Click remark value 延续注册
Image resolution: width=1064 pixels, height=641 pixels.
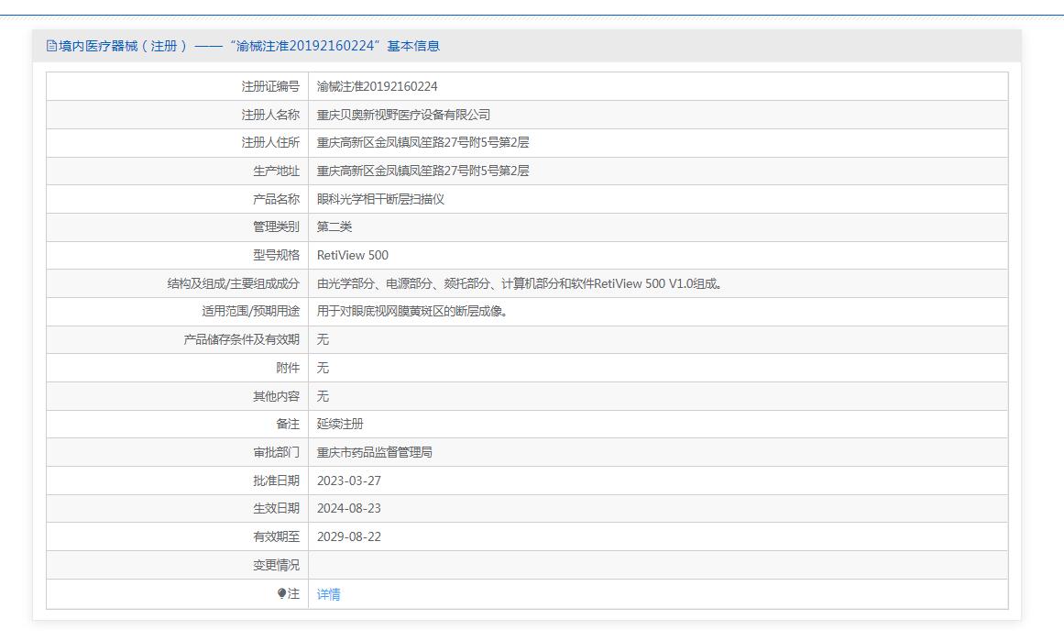[340, 424]
